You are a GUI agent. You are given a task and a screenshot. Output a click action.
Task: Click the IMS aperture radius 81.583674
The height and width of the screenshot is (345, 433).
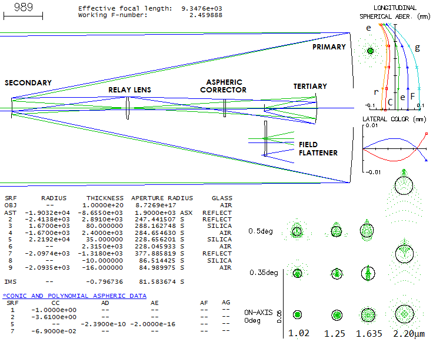click(x=158, y=282)
